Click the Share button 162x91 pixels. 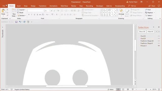[152, 6]
